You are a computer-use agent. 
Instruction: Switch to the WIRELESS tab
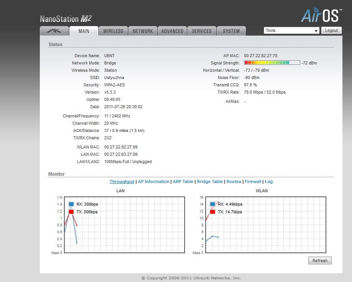click(113, 31)
